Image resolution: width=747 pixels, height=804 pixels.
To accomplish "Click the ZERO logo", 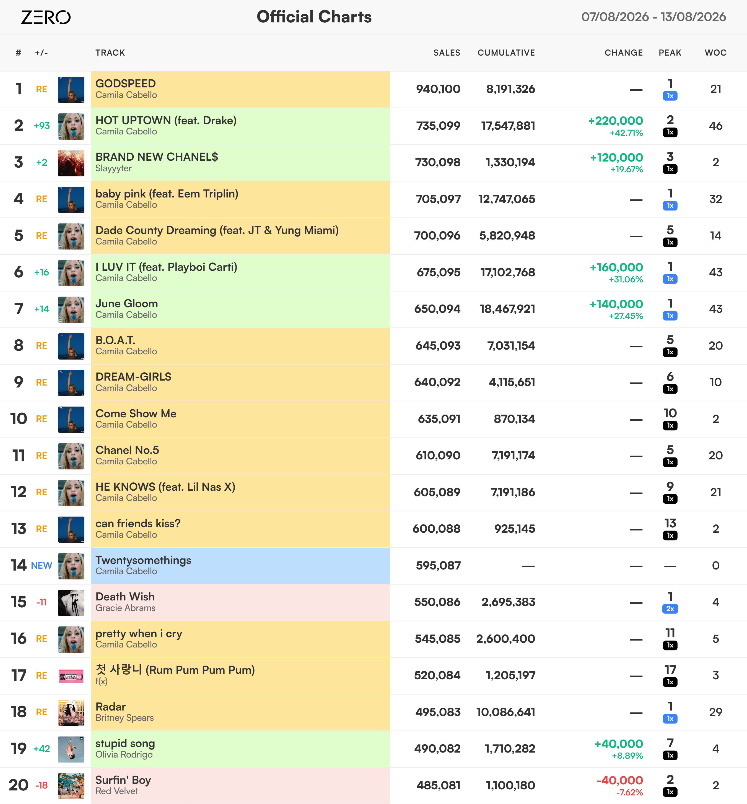I will click(x=46, y=17).
